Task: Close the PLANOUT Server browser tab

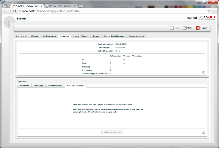Action: (x=41, y=6)
